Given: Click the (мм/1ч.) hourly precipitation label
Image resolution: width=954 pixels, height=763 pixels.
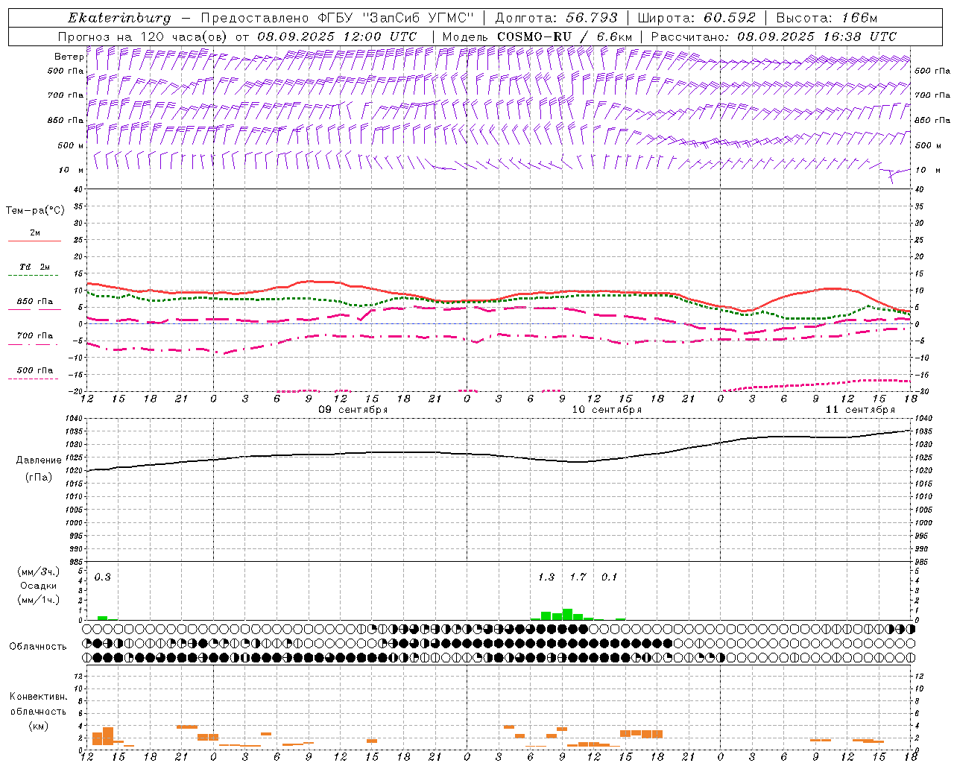Looking at the screenshot, I should (39, 600).
